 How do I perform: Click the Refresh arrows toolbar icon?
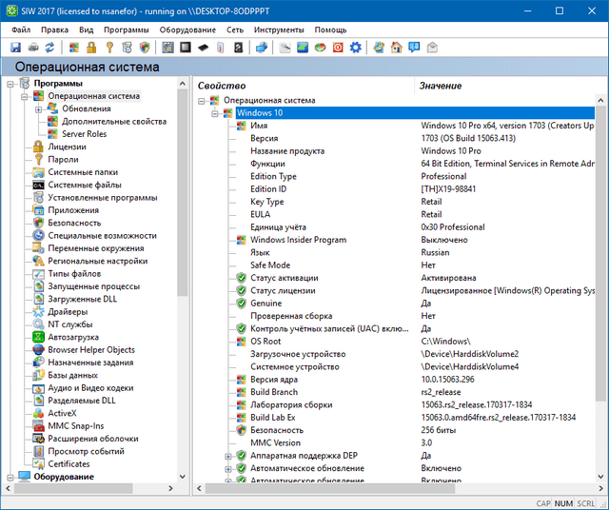click(x=51, y=47)
